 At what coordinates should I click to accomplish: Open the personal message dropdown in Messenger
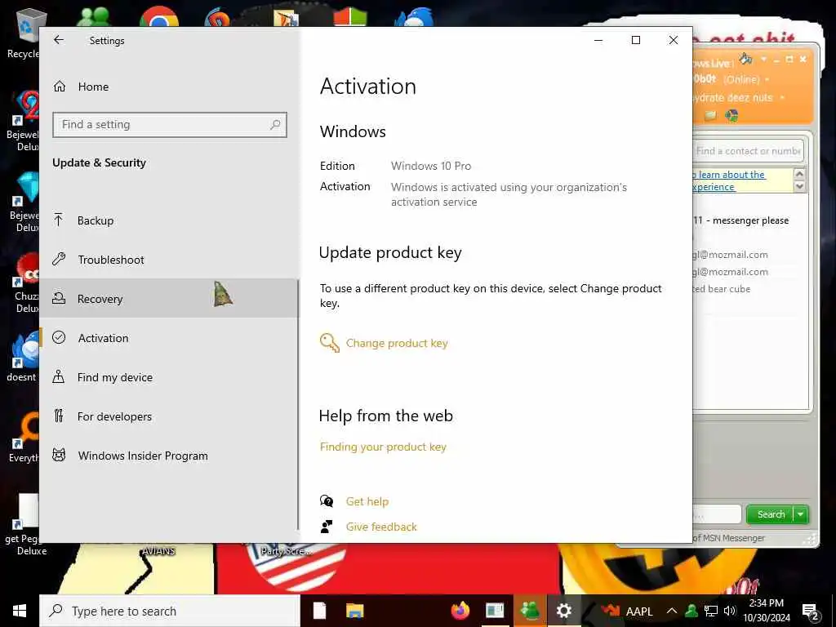point(782,98)
